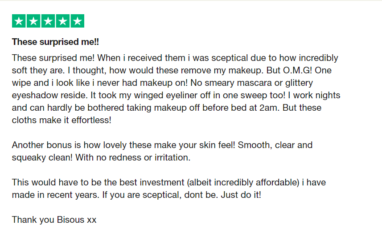Image resolution: width=382 pixels, height=241 pixels.
Task: Select the fifth (last) rating star
Action: [x=78, y=21]
